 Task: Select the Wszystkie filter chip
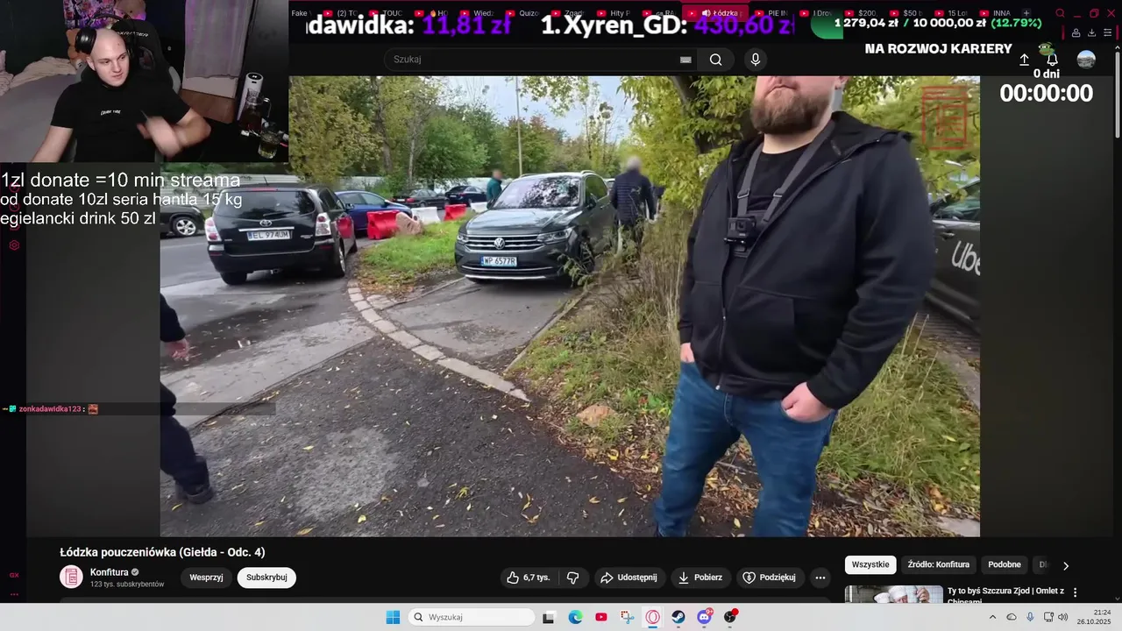pos(870,565)
